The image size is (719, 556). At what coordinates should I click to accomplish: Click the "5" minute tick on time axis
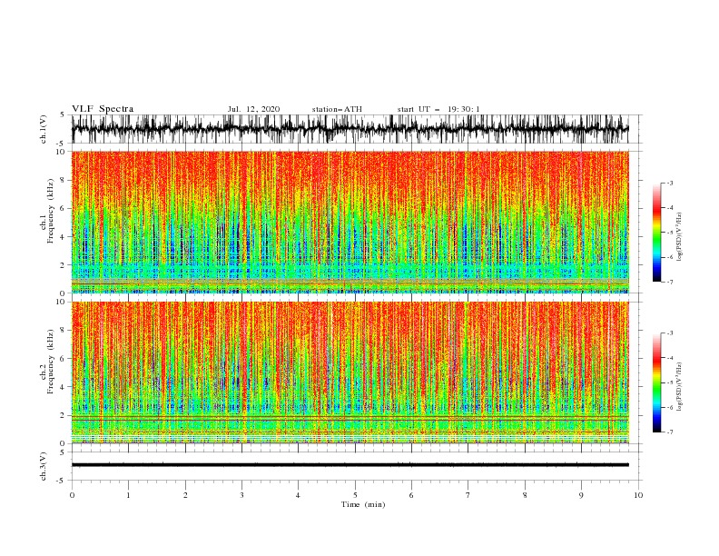click(355, 495)
